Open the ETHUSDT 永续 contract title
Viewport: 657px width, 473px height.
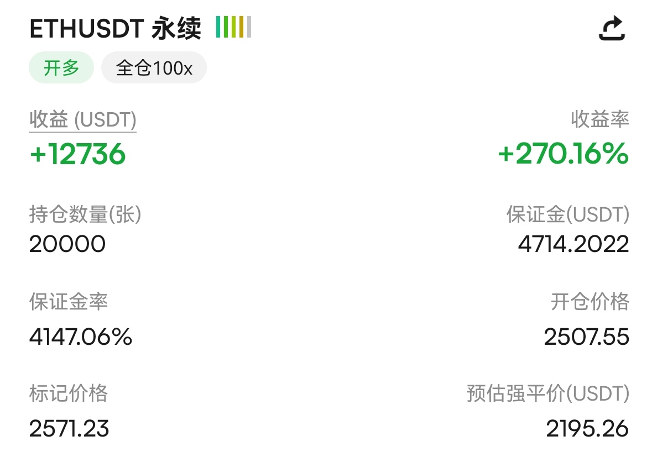click(115, 29)
